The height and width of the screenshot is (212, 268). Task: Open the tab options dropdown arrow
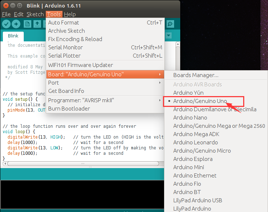pyautogui.click(x=169, y=35)
